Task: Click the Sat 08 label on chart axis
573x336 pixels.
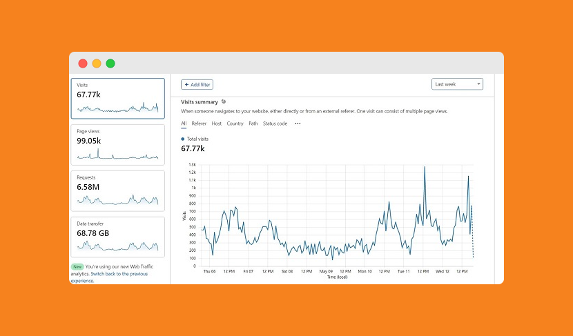Action: click(287, 271)
